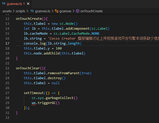Click the onTouchClear method name
This screenshot has height=123, width=159.
[x=28, y=68]
